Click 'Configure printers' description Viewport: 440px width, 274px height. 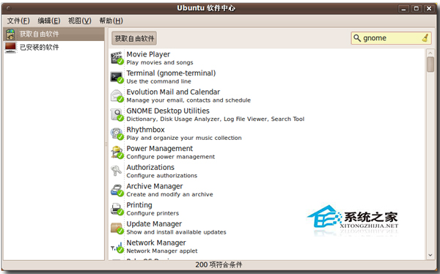pos(153,213)
